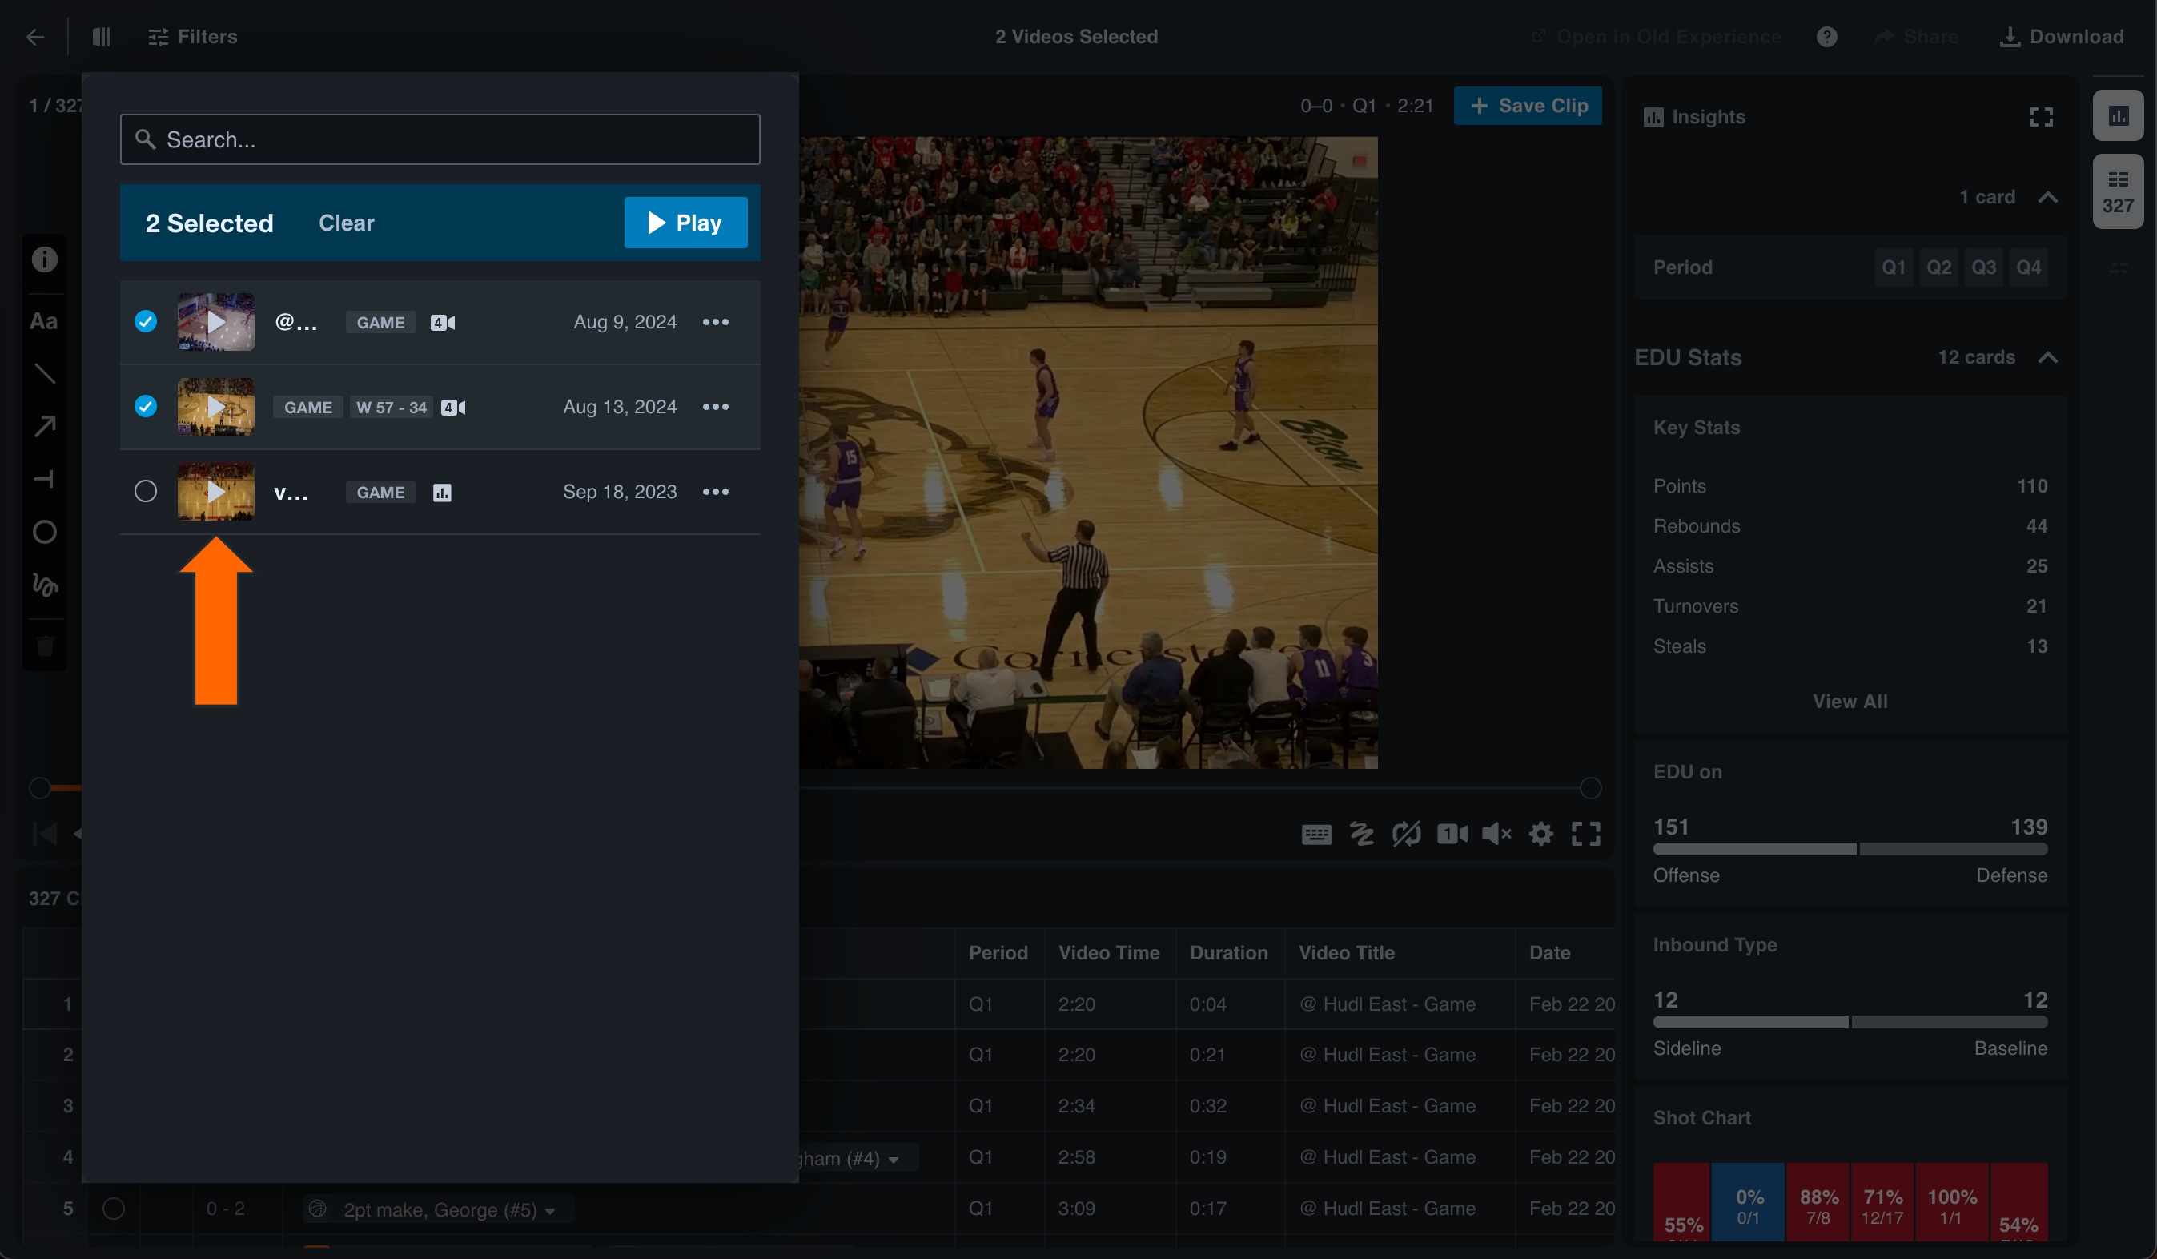
Task: Select the arrow drawing tool
Action: tap(45, 425)
